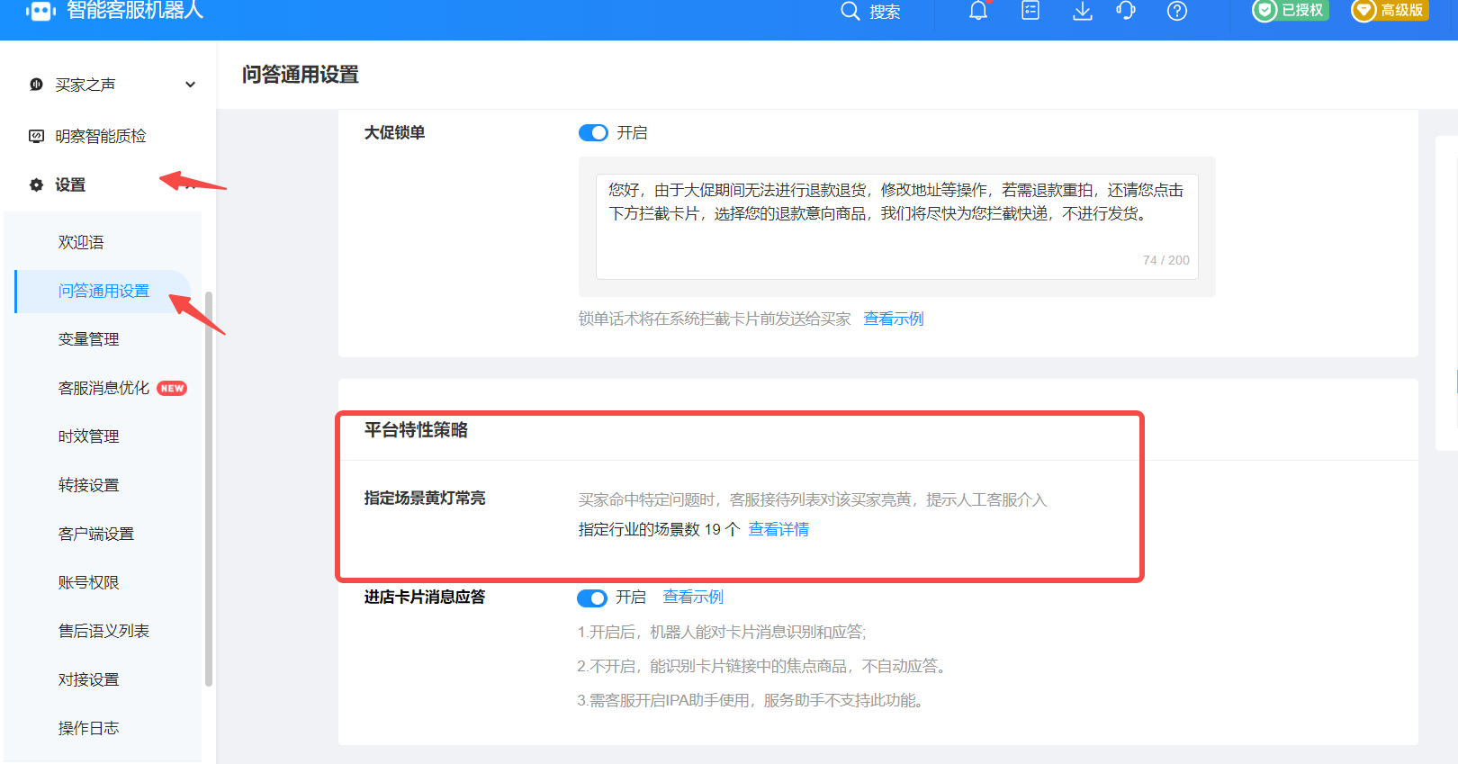Click the 平台特性策略 section heading

[x=416, y=430]
